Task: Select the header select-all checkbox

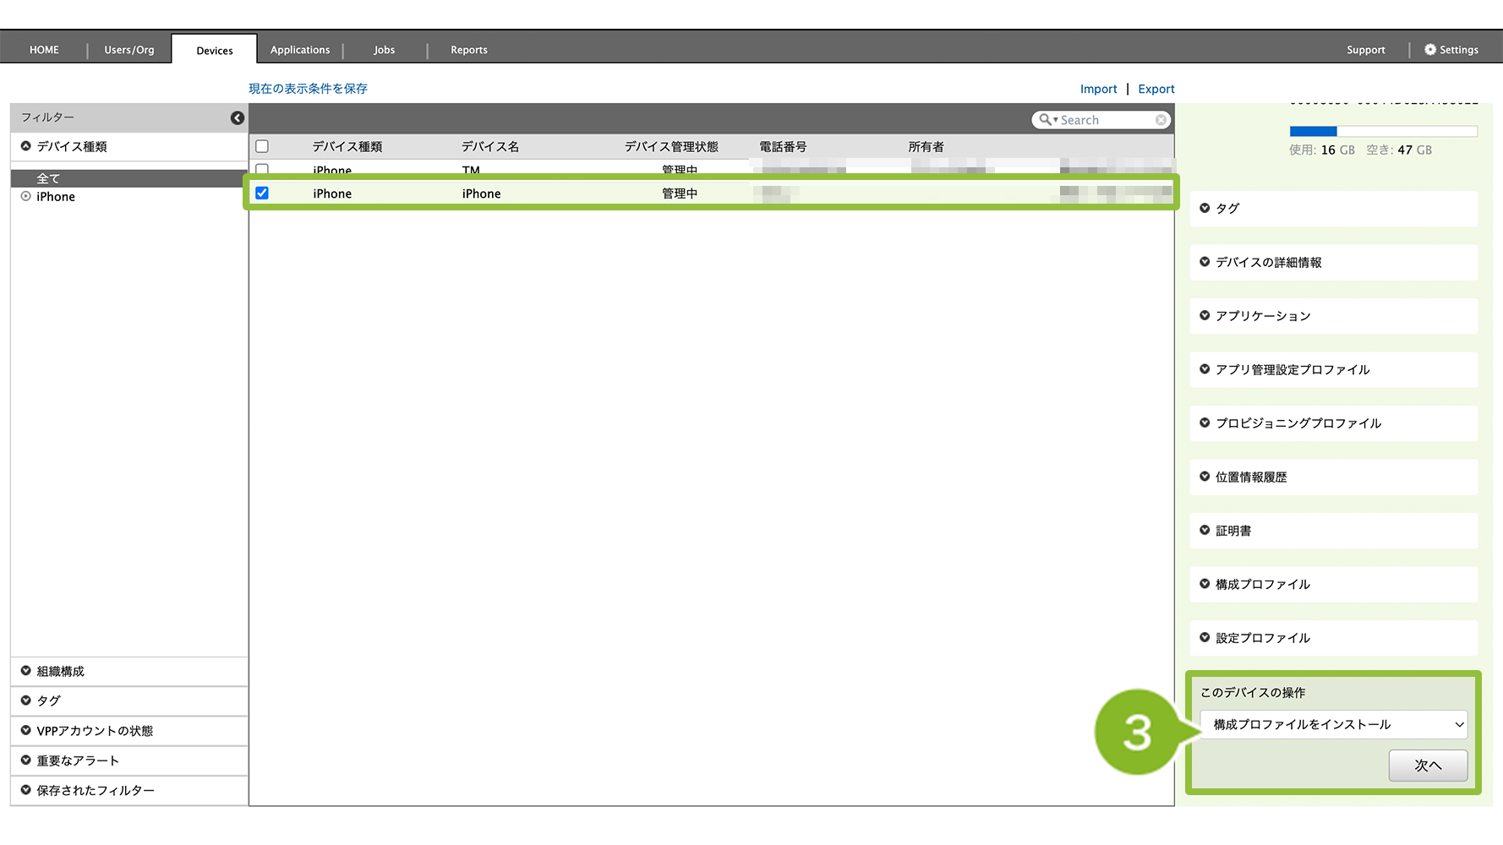Action: click(x=262, y=146)
